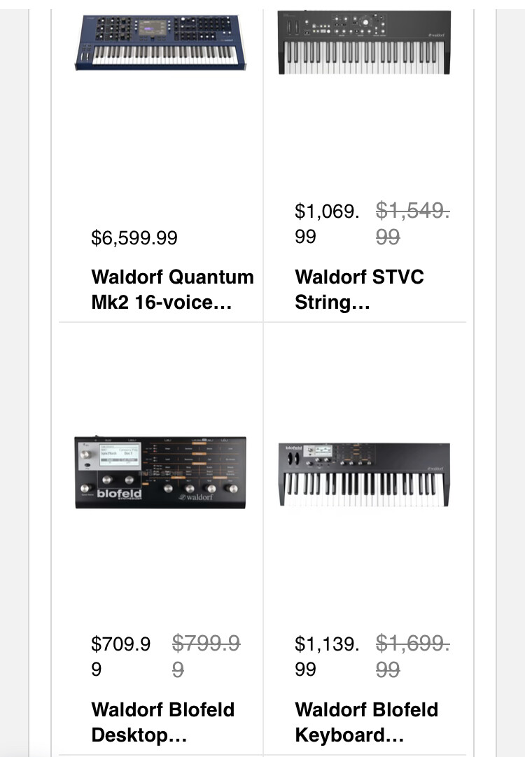Open the Waldorf STVC keyboard image
Viewport: 525px width, 757px height.
(364, 43)
